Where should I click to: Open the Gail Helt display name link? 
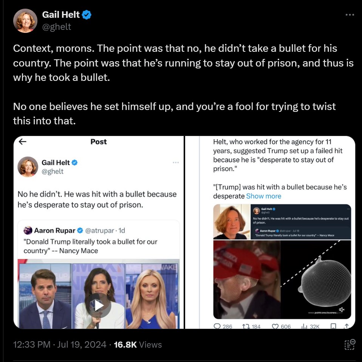point(61,15)
